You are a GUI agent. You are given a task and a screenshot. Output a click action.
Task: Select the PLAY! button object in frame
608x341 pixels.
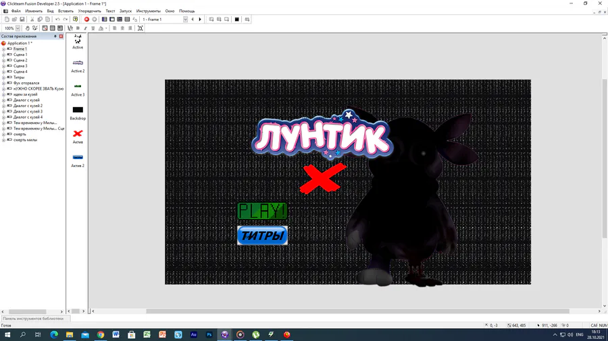pos(262,211)
